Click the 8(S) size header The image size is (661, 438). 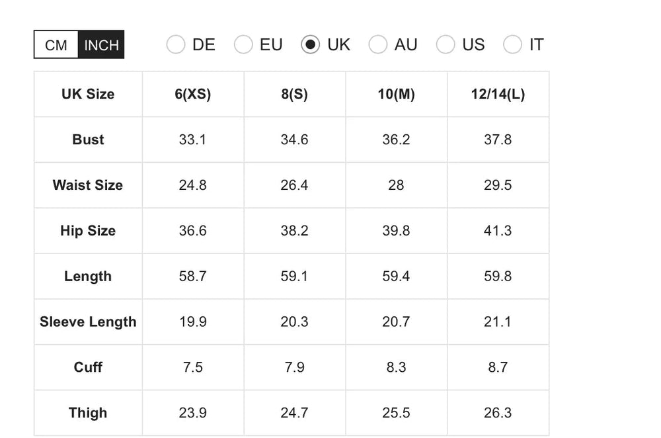pyautogui.click(x=295, y=94)
